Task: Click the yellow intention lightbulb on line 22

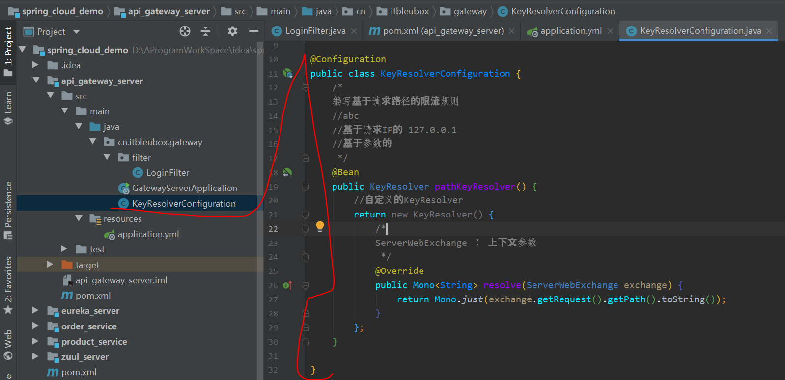Action: tap(320, 226)
